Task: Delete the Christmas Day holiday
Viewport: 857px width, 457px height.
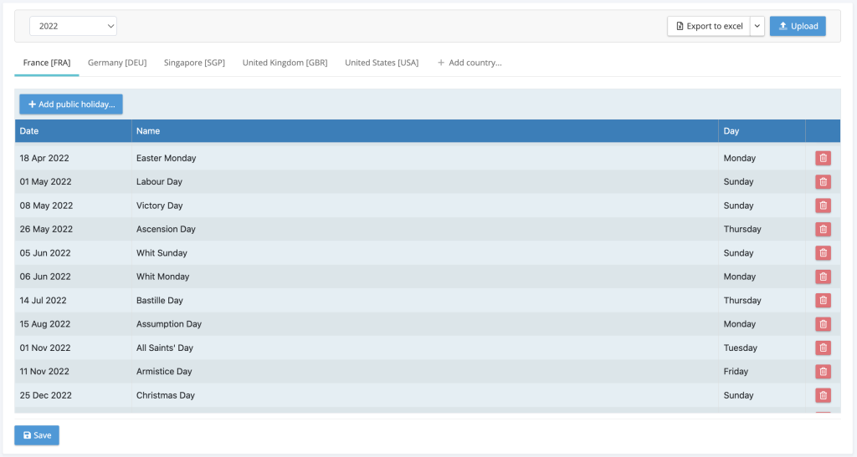Action: tap(823, 395)
